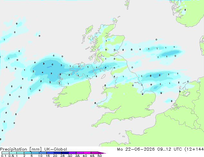Click the dark navy 25–30 mm legend swatch

[65, 153]
